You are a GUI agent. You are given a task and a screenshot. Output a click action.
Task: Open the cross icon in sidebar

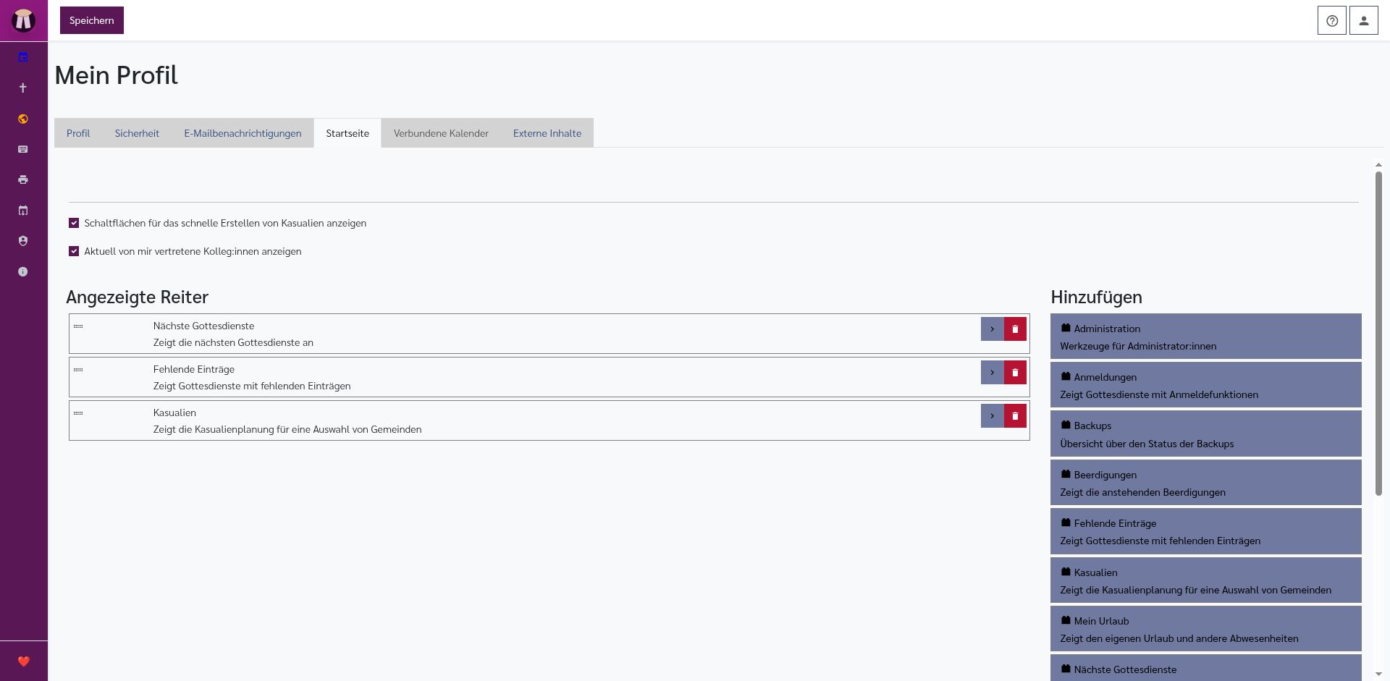tap(23, 88)
